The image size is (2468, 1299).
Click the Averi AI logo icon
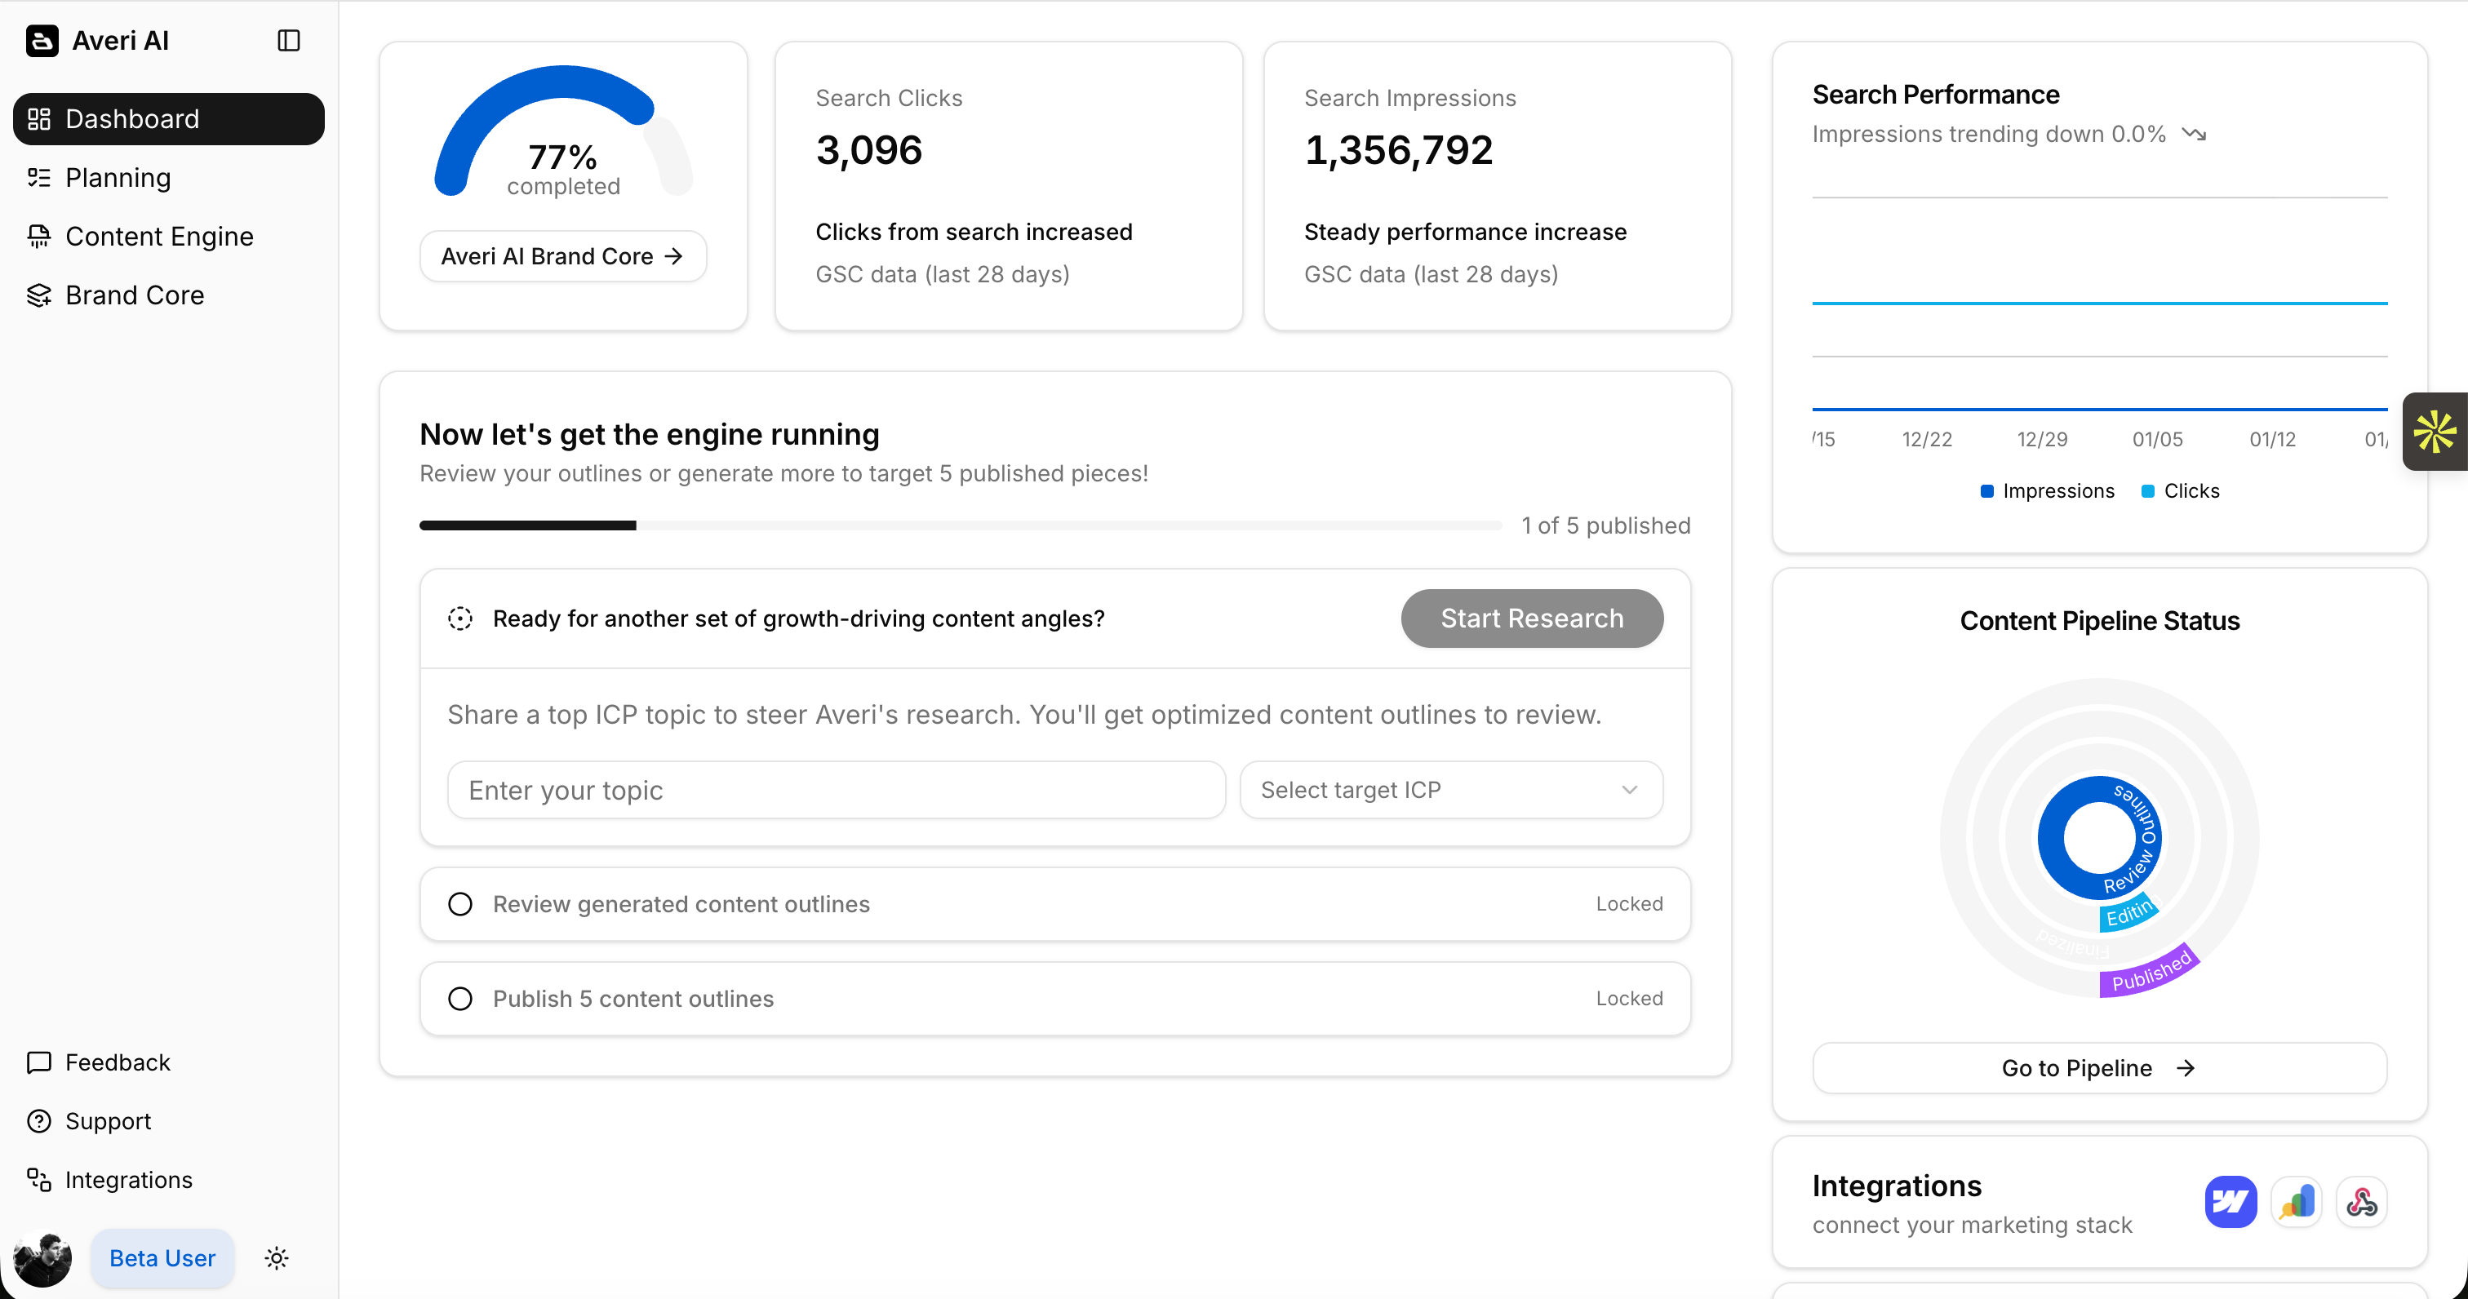(42, 40)
